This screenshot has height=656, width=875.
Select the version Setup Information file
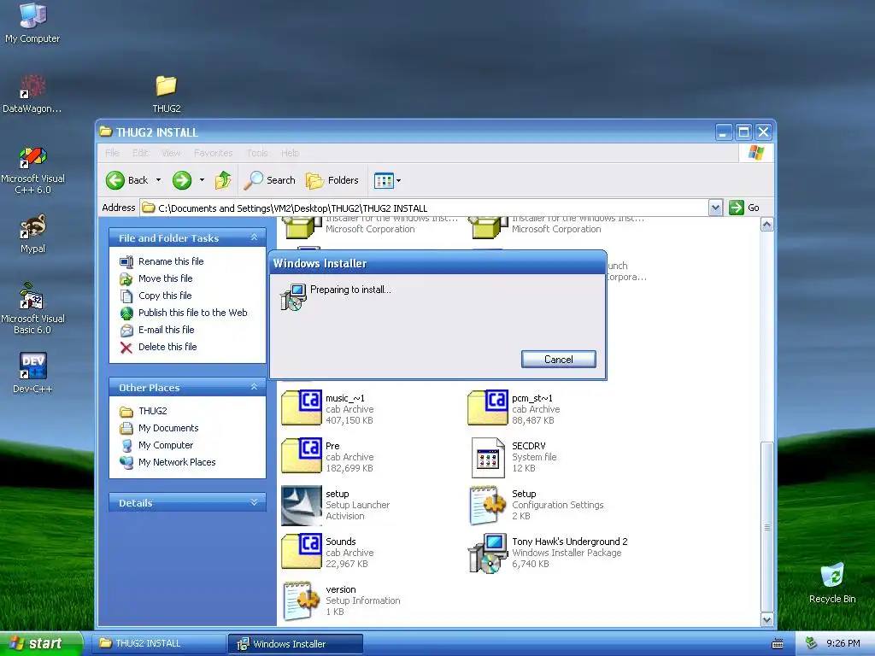click(x=342, y=600)
